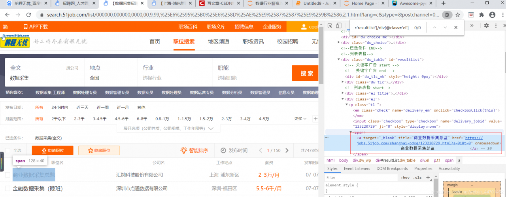Toggle the device toolbar icon in DevTools
The image size is (506, 197).
coord(339,26)
